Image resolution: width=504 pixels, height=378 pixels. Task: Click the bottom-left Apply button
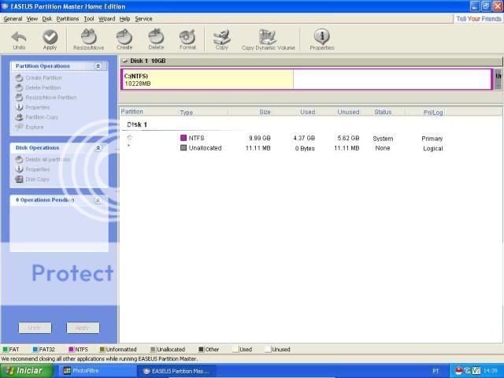click(83, 328)
